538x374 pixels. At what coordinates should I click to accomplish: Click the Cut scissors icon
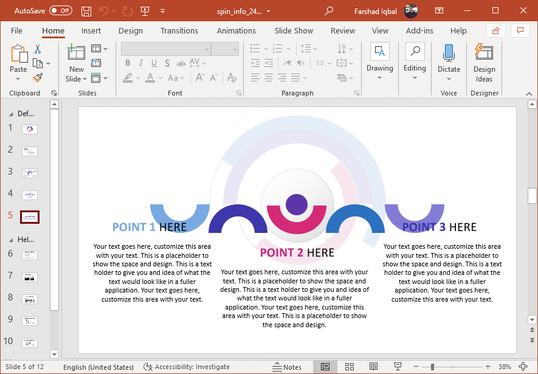point(38,49)
